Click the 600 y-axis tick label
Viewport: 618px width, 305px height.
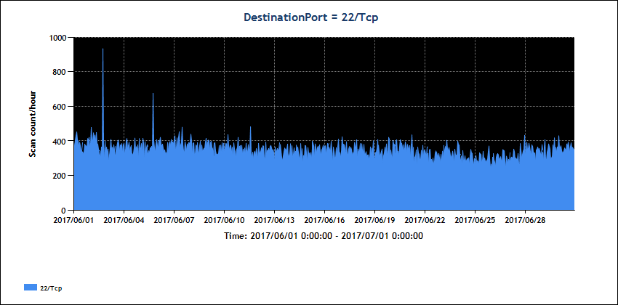[x=63, y=107]
